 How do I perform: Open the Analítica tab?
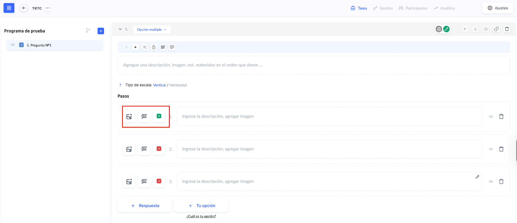pos(444,8)
